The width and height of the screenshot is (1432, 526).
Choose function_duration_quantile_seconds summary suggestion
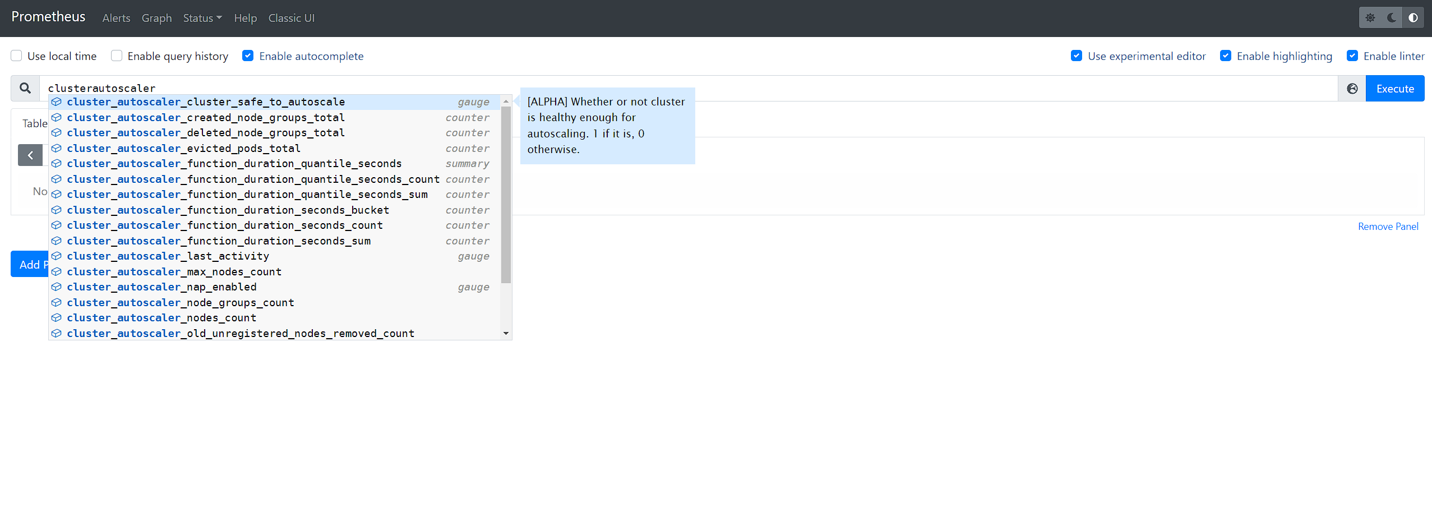coord(274,164)
